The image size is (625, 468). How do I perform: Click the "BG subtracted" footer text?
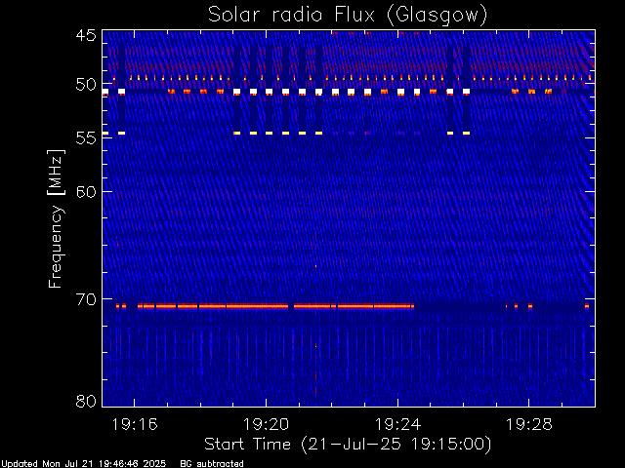coord(212,464)
